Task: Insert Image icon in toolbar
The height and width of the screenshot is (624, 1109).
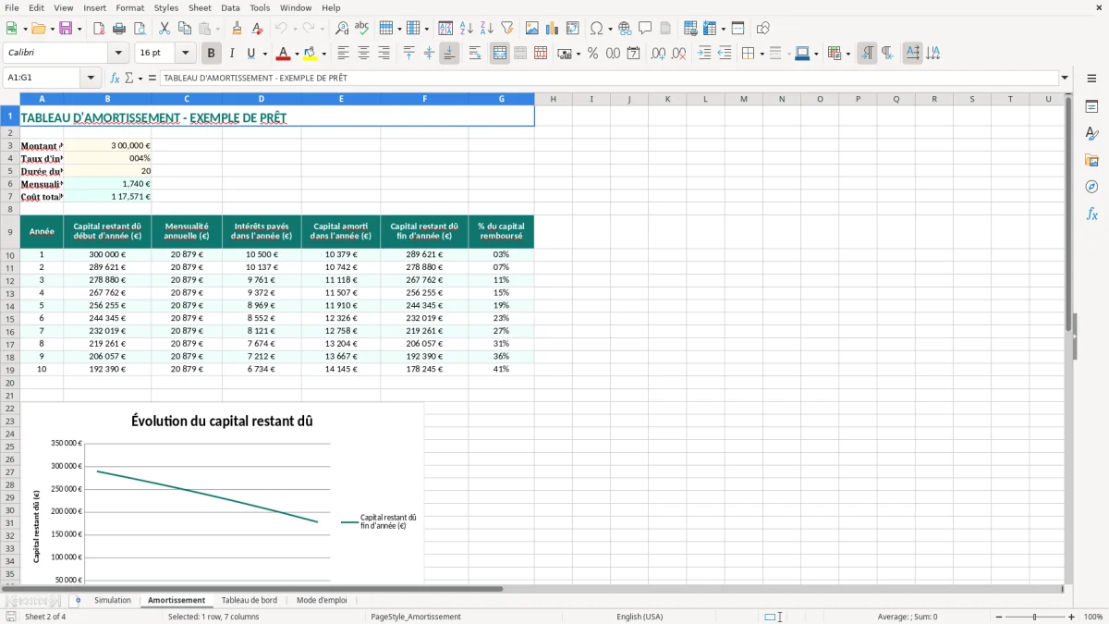Action: 532,29
